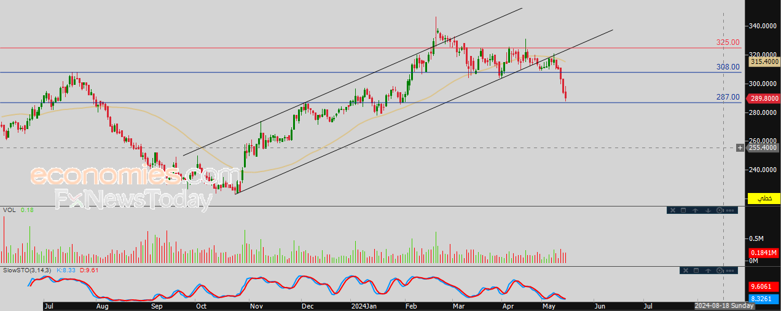Select the SlowSTO(3,14,3) indicator label
The width and height of the screenshot is (781, 311).
click(27, 270)
